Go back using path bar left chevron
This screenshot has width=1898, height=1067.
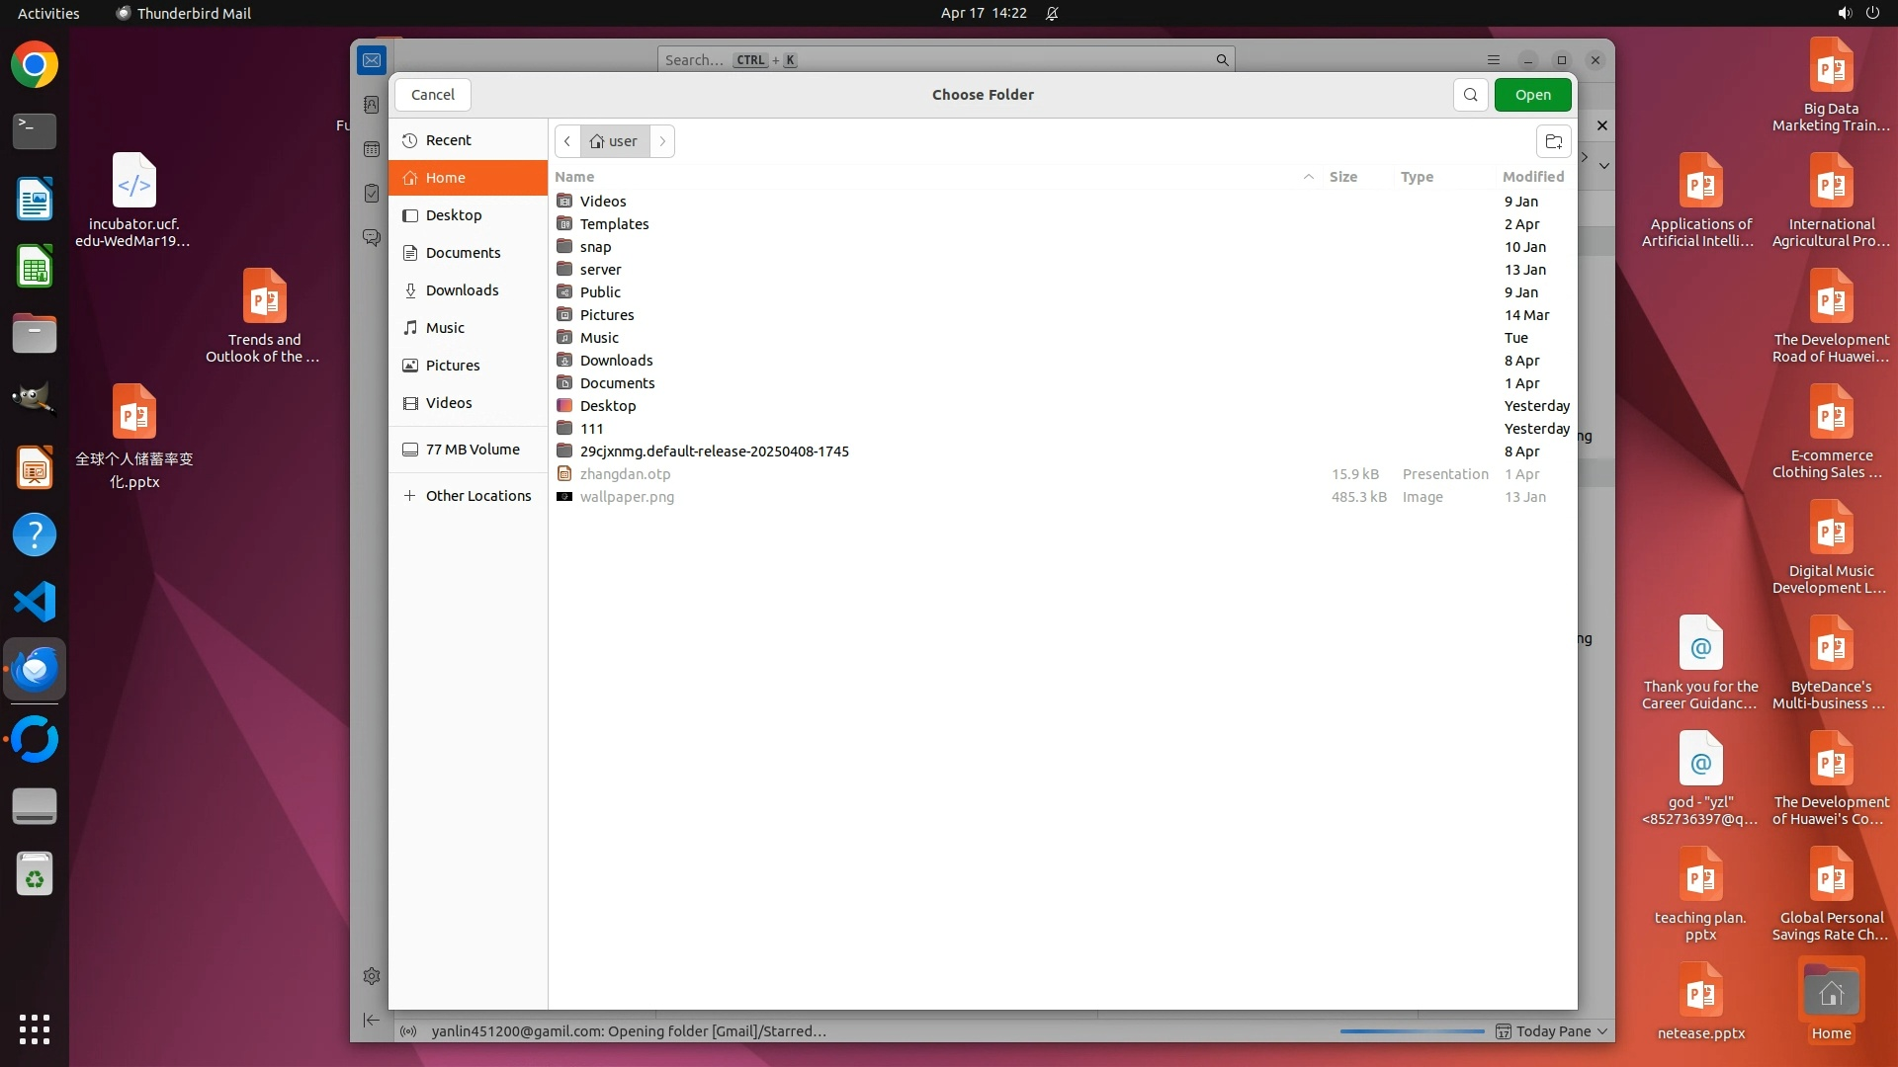coord(567,141)
